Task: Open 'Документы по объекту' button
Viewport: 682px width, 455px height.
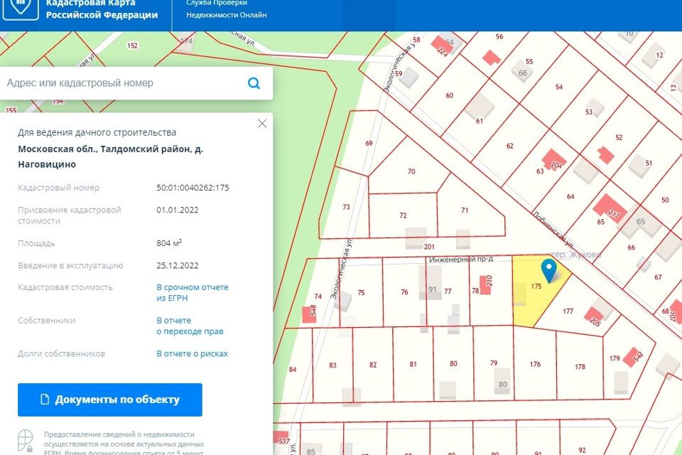Action: (x=110, y=400)
